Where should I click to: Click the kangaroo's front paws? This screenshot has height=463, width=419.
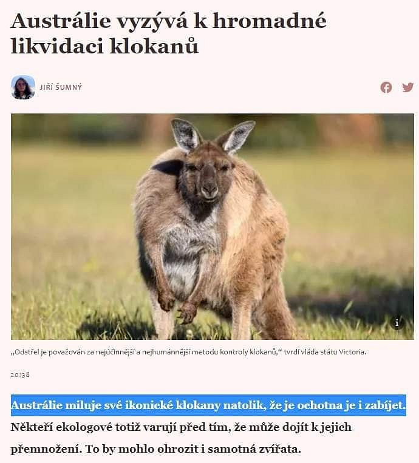click(177, 306)
